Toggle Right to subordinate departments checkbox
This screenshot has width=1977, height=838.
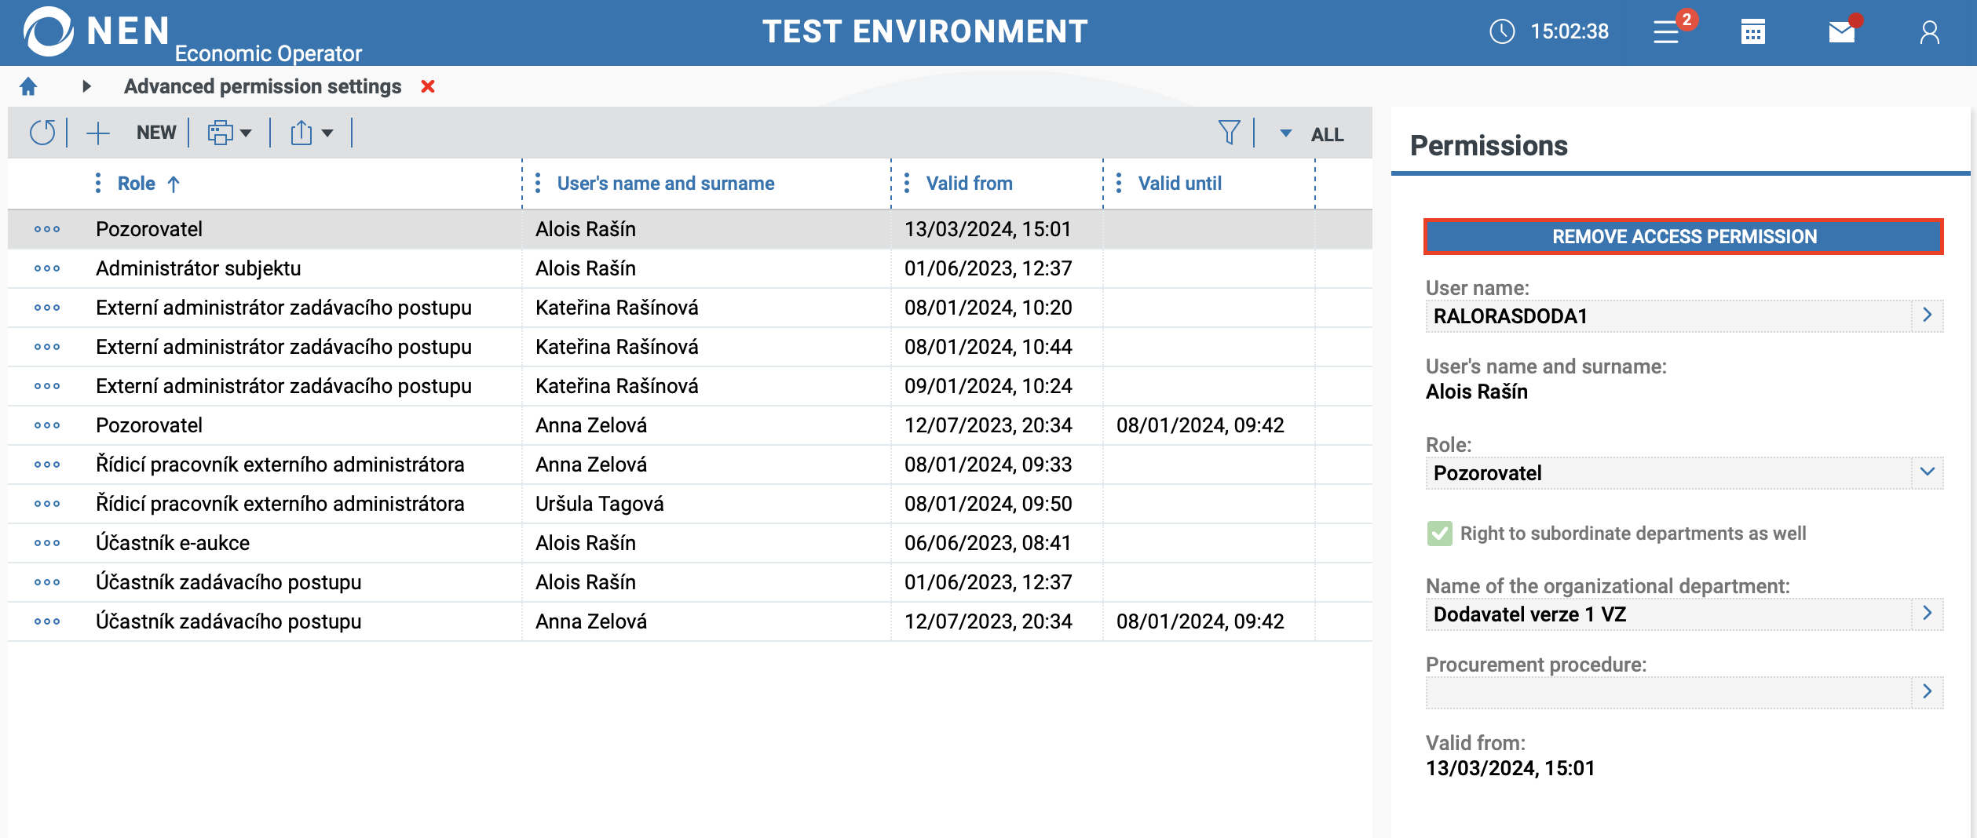(x=1439, y=534)
